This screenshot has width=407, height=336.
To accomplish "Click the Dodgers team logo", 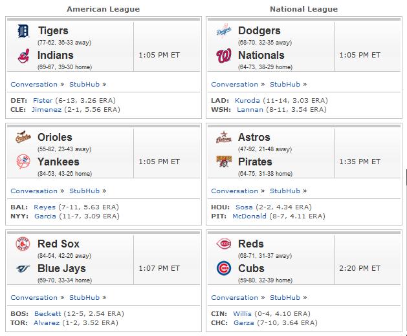I will point(224,31).
